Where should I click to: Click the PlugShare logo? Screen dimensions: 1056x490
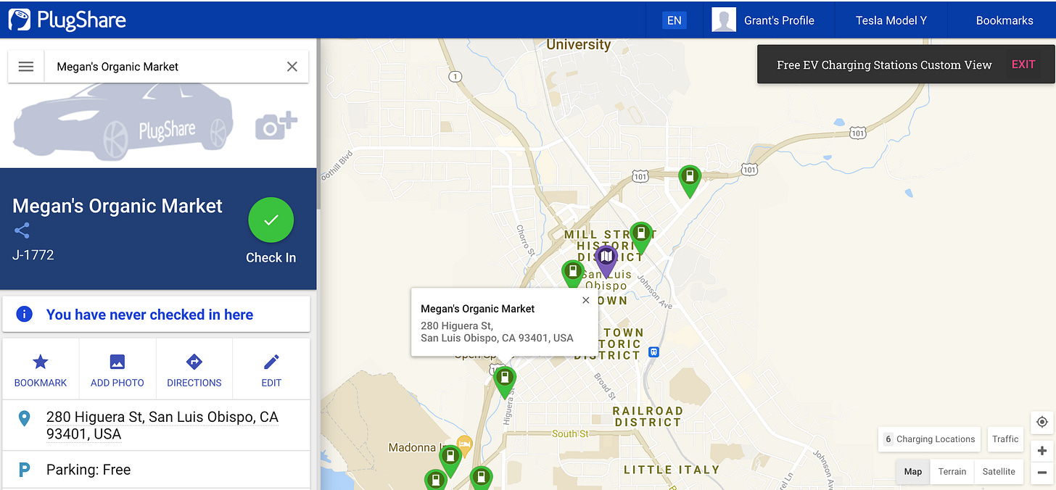(67, 20)
